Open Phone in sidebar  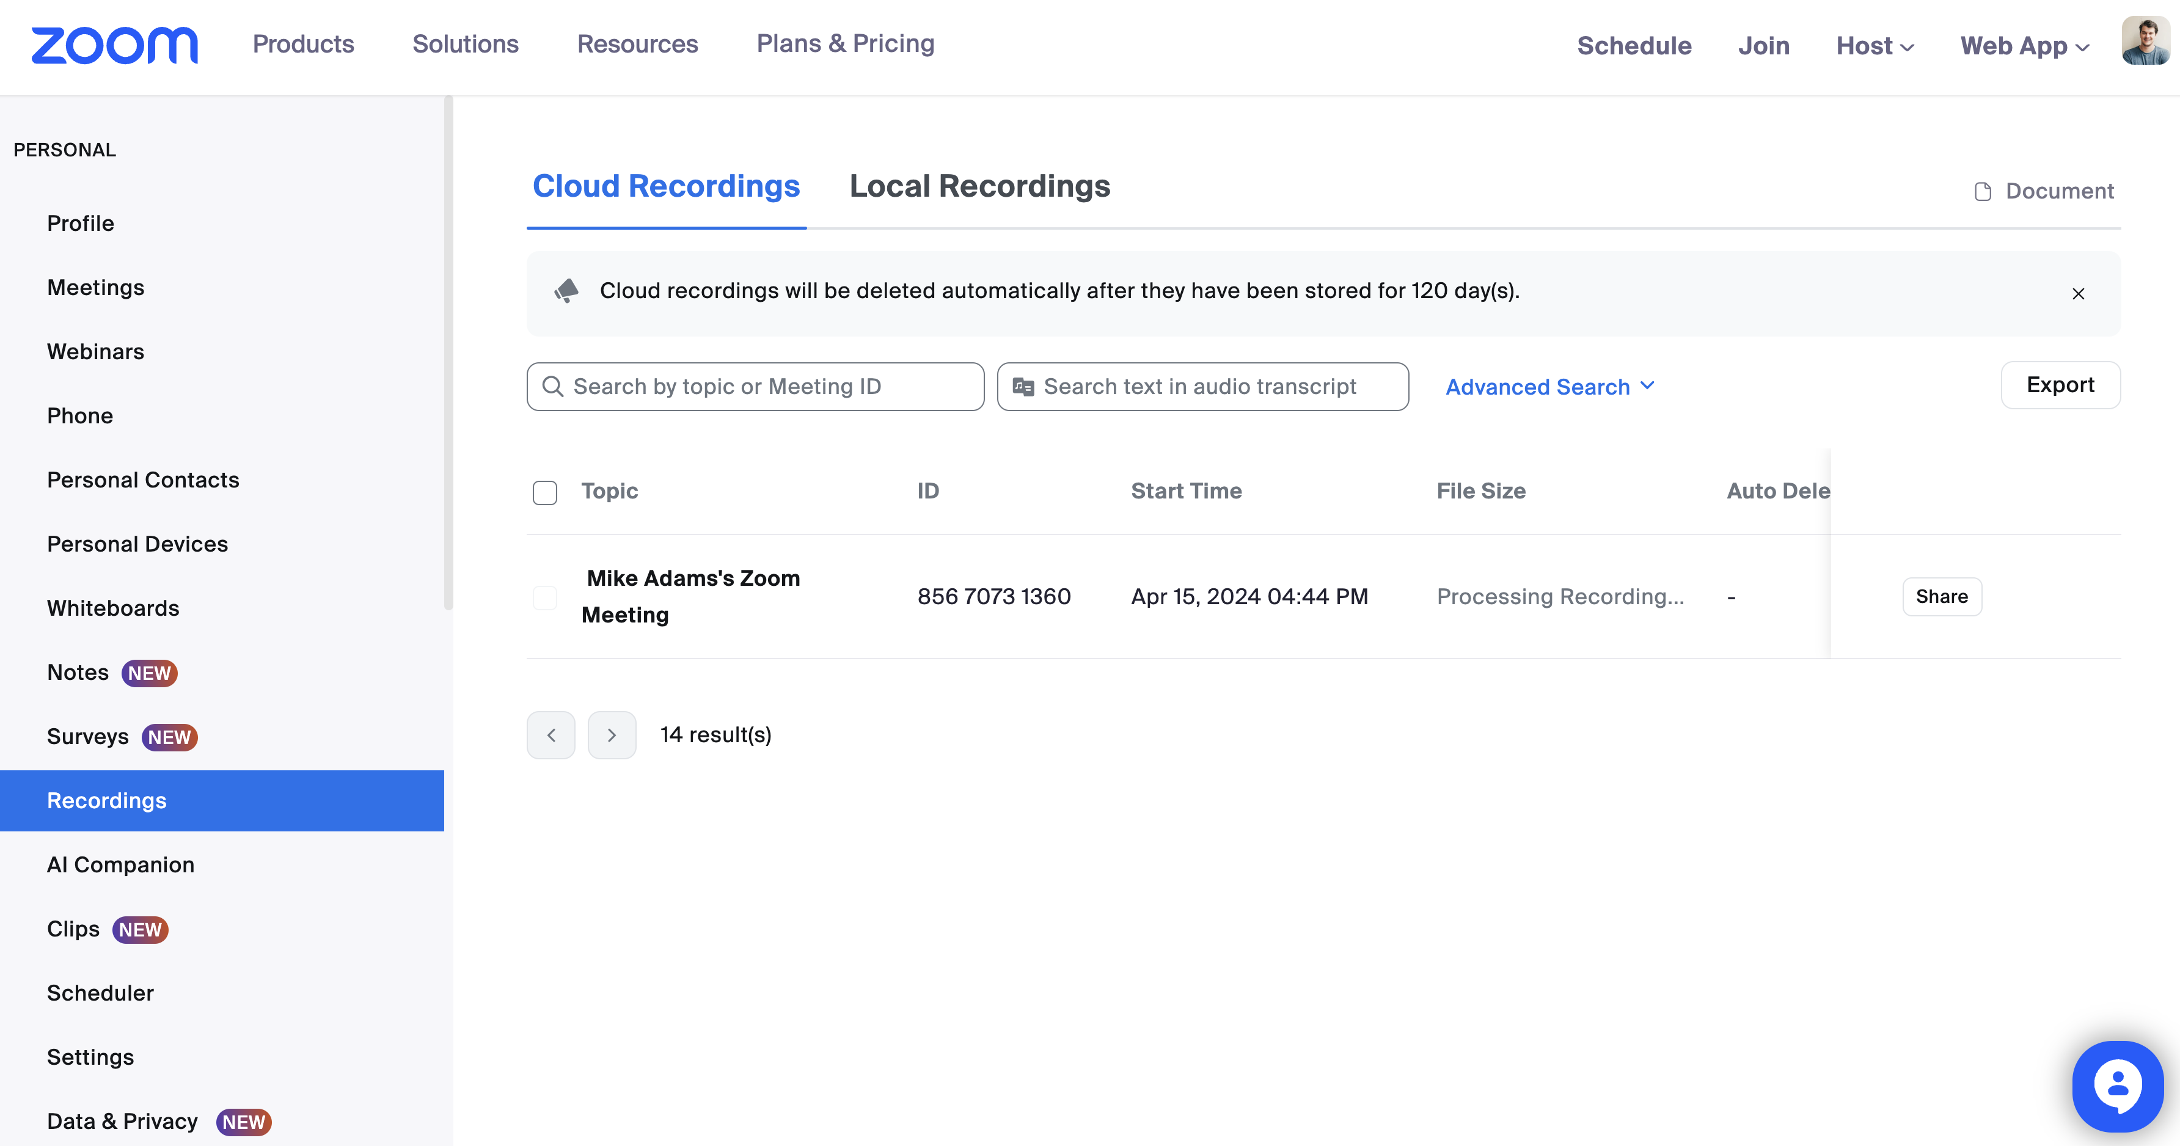pos(79,417)
